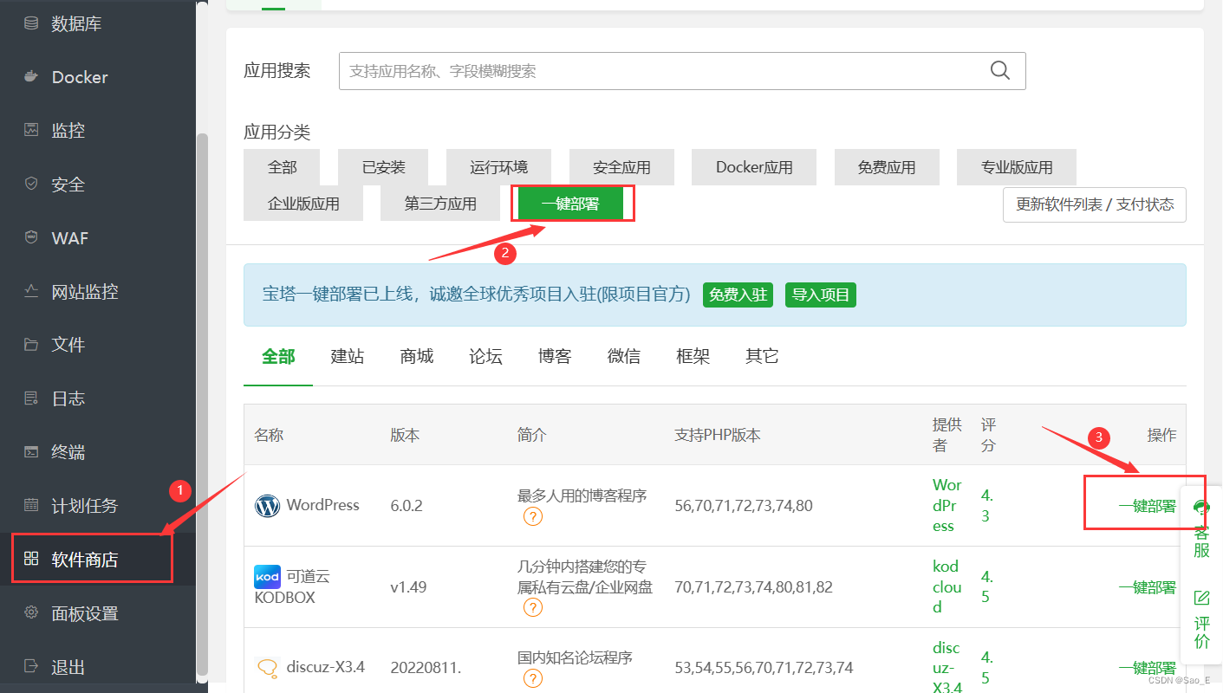Select the Docker应用 category
Screen dimensions: 1223x693
coord(754,167)
